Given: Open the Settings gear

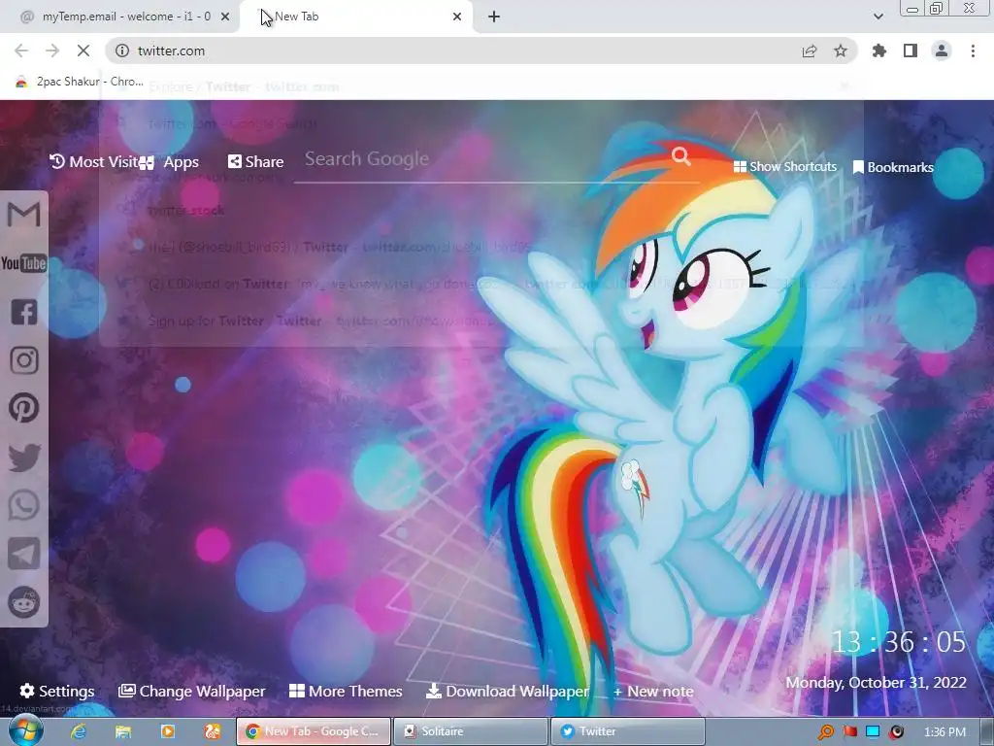Looking at the screenshot, I should pos(57,691).
